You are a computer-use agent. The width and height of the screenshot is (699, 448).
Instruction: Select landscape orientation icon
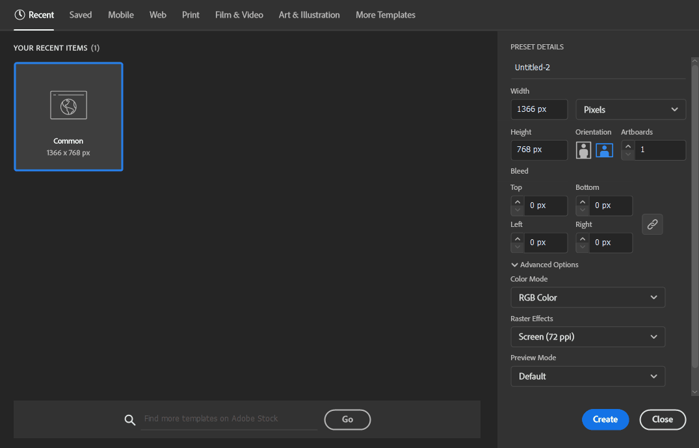604,150
